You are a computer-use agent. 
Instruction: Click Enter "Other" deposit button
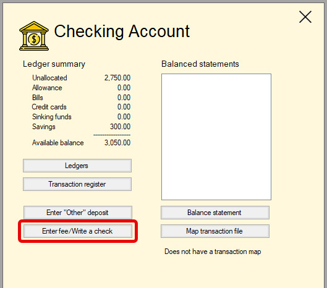coord(78,213)
